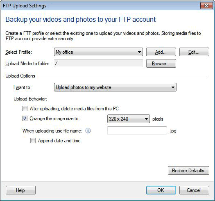This screenshot has height=201, width=215.
Task: Cancel the FTP upload settings
Action: pyautogui.click(x=194, y=190)
